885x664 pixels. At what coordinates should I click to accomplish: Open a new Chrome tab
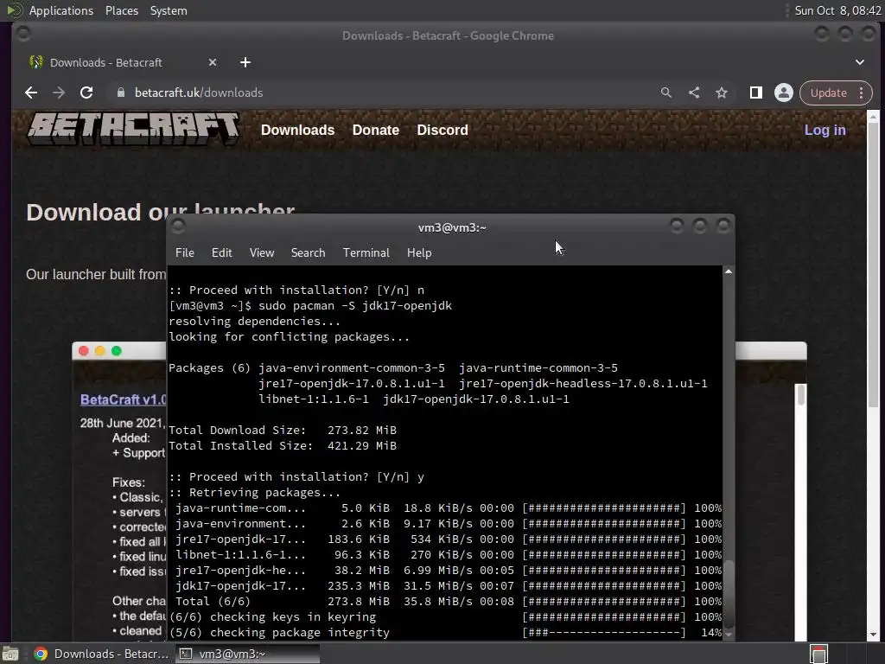tap(245, 62)
